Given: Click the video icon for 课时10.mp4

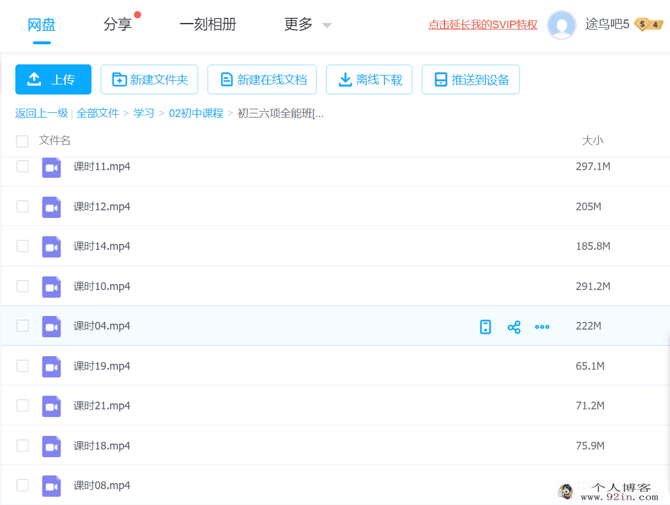Looking at the screenshot, I should coord(51,287).
